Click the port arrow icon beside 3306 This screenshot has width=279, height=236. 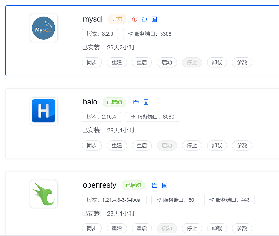[x=130, y=34]
